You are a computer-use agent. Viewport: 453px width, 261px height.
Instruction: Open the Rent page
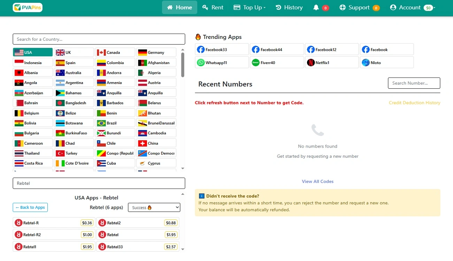tap(213, 7)
